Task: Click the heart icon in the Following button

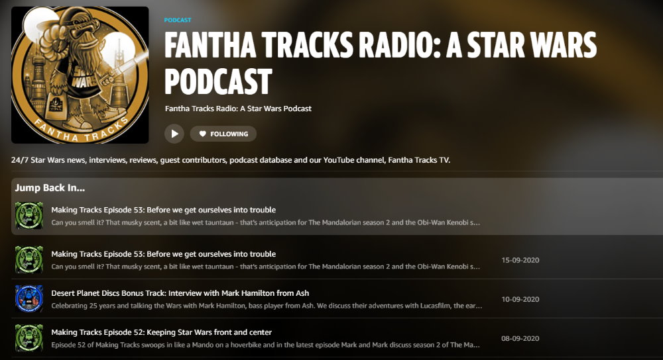Action: click(x=202, y=134)
